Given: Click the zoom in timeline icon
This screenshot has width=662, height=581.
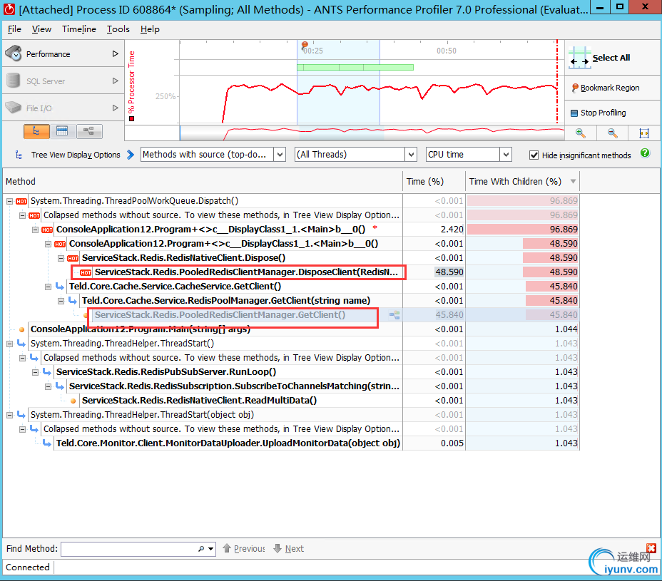Looking at the screenshot, I should coord(581,133).
